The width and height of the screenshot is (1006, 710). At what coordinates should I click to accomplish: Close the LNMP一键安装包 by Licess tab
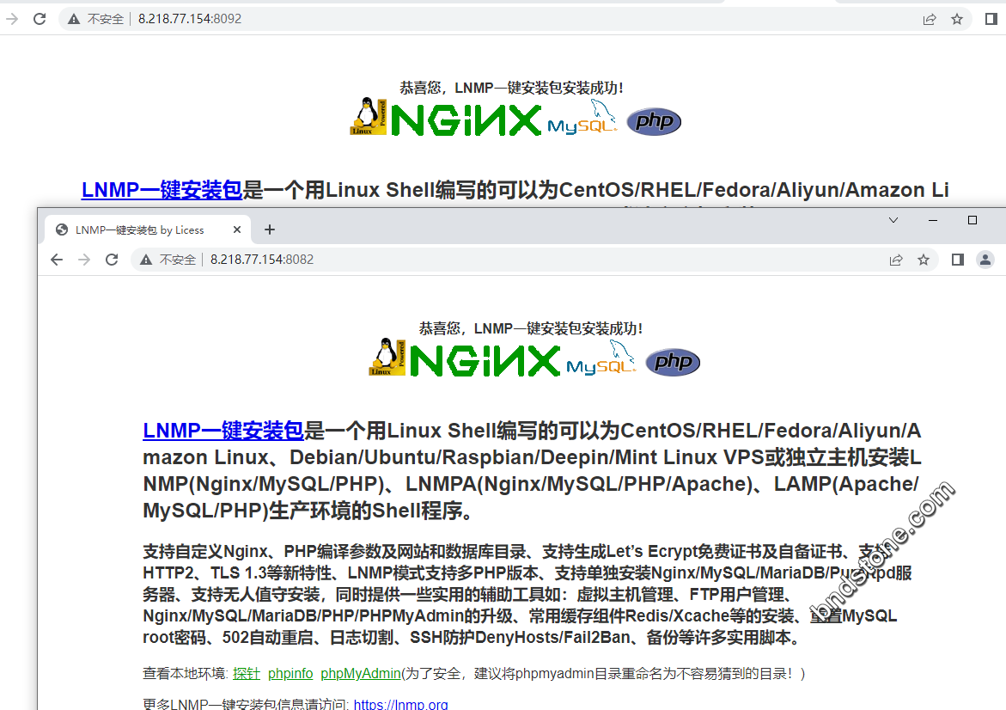237,230
